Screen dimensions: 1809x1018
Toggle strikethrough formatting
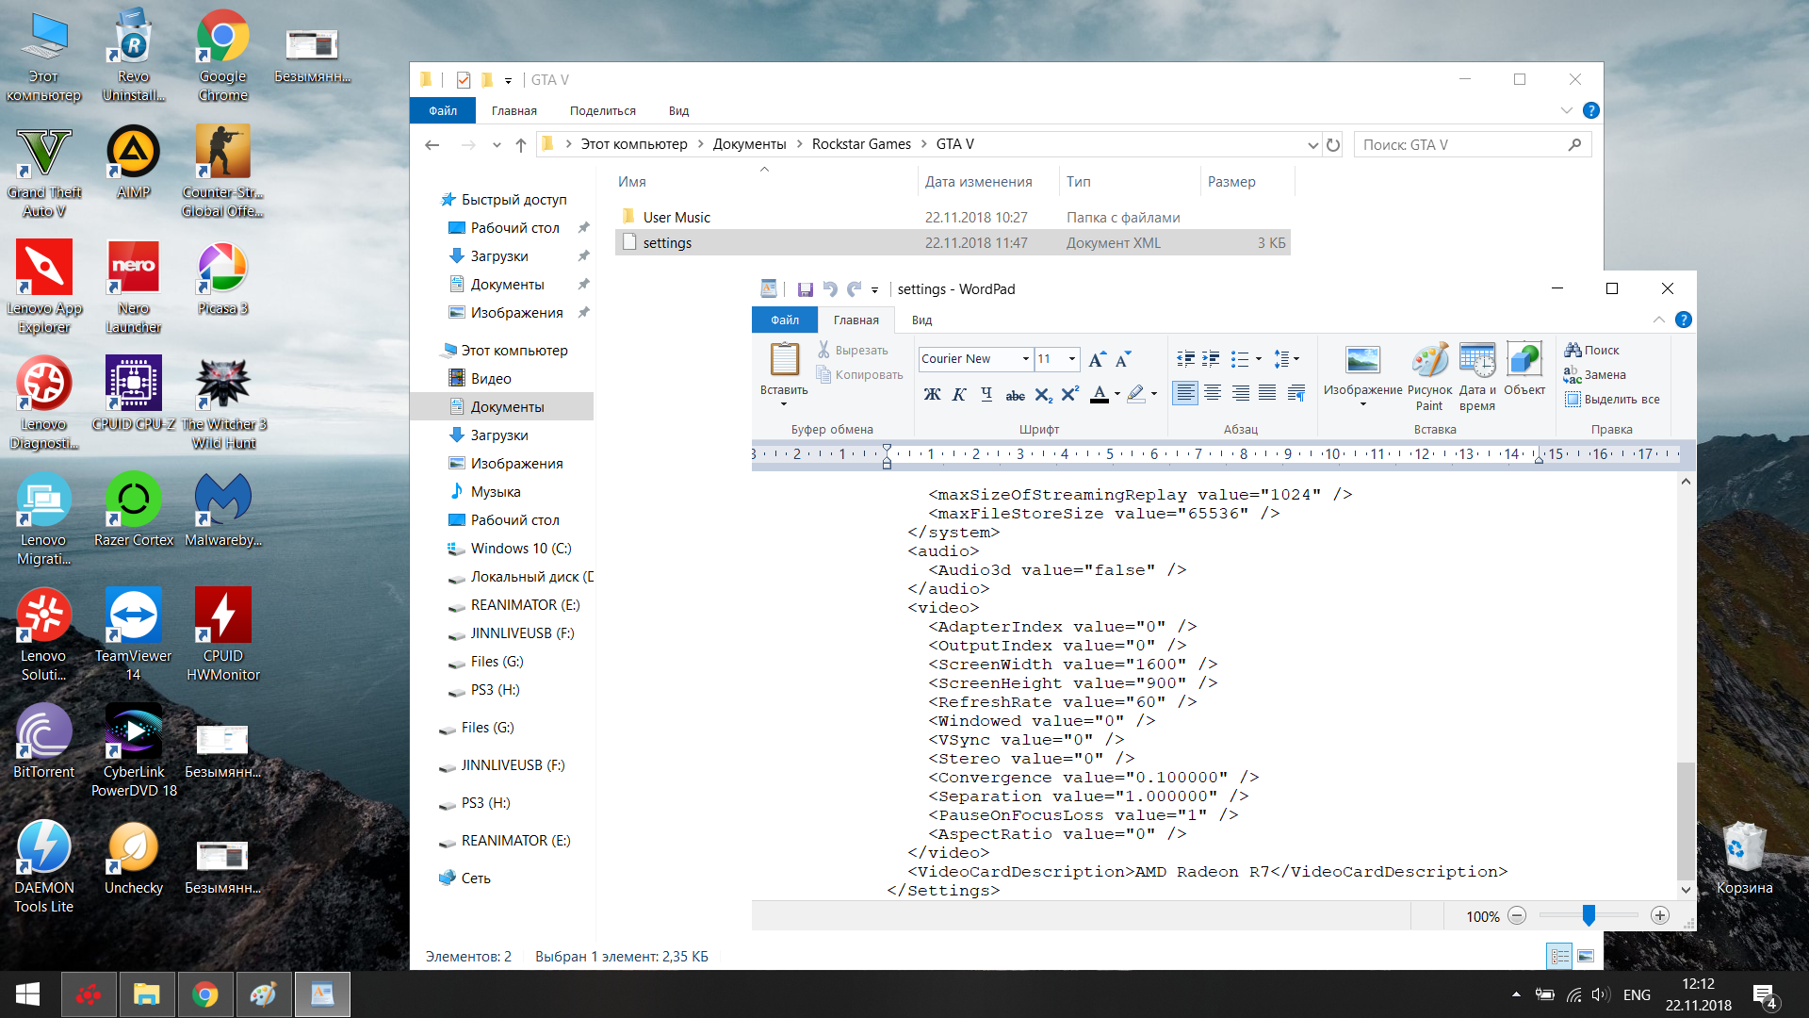[x=1015, y=394]
